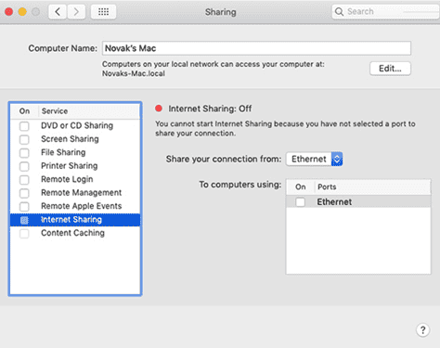Click the On header in services list
Image resolution: width=440 pixels, height=348 pixels.
[x=24, y=111]
